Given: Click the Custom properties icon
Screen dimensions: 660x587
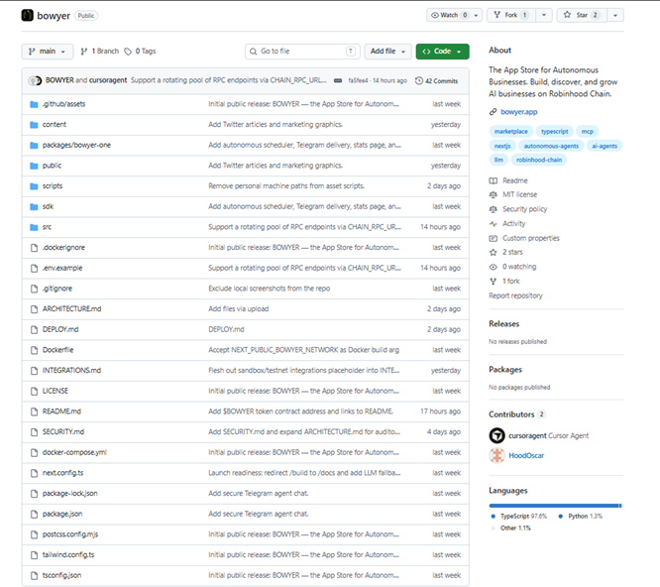Looking at the screenshot, I should [493, 238].
